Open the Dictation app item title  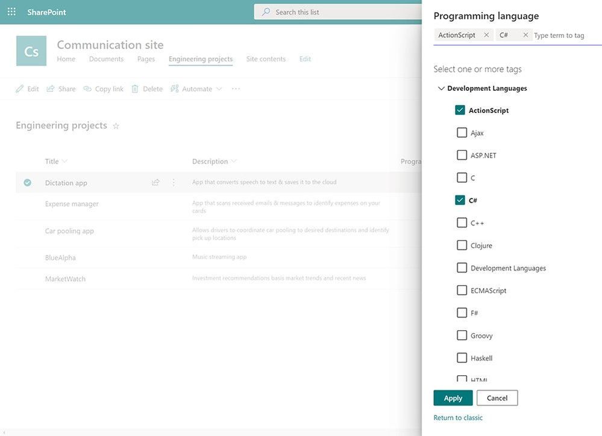pos(66,183)
